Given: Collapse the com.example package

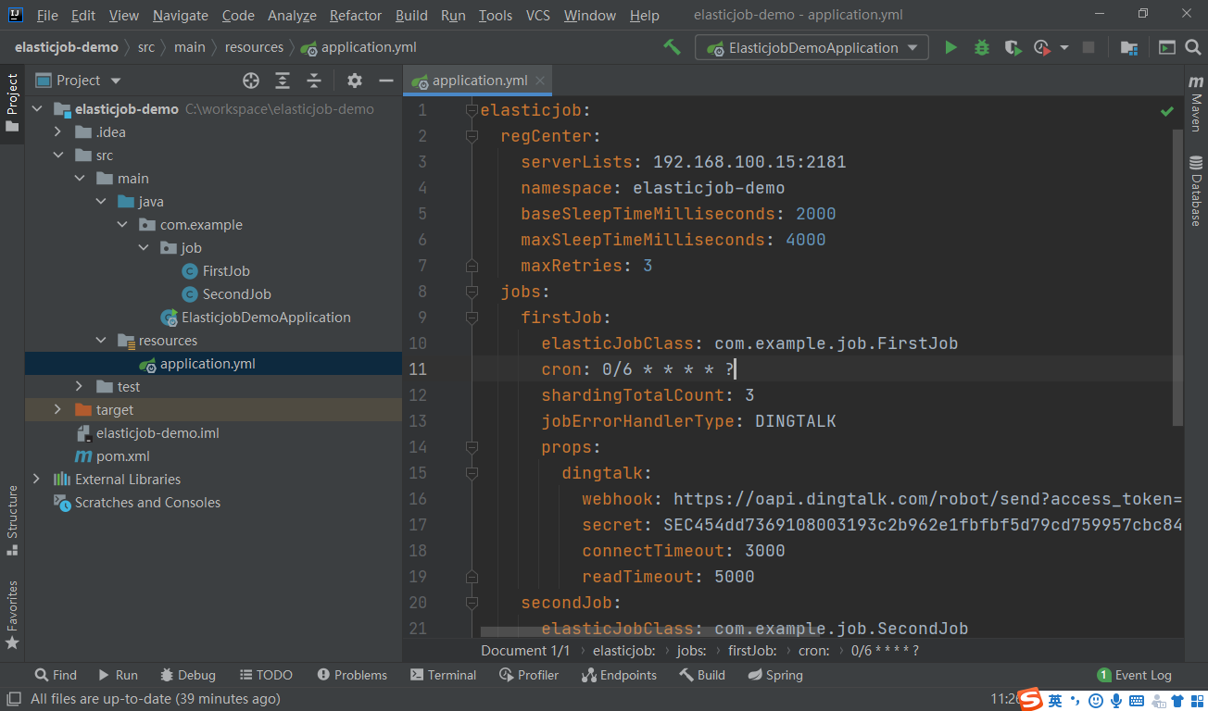Looking at the screenshot, I should point(122,225).
